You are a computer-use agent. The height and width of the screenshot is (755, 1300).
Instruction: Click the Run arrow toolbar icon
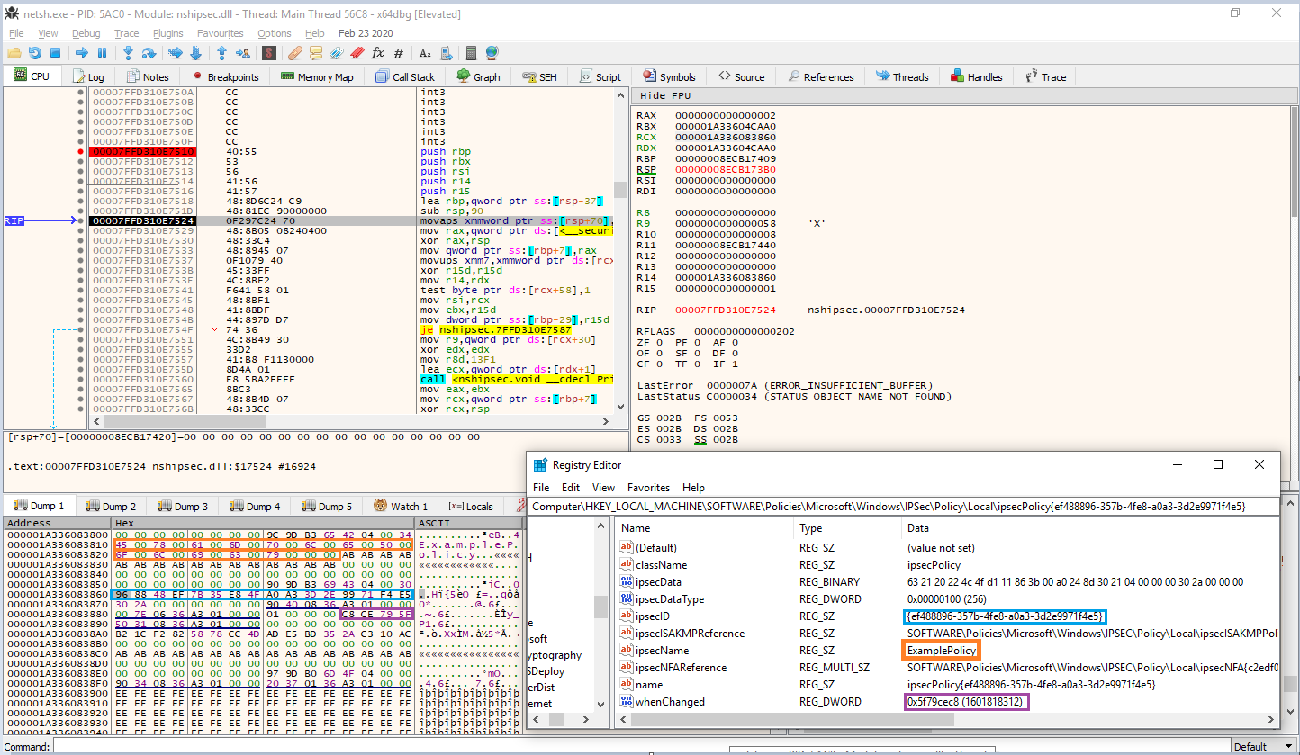[82, 53]
